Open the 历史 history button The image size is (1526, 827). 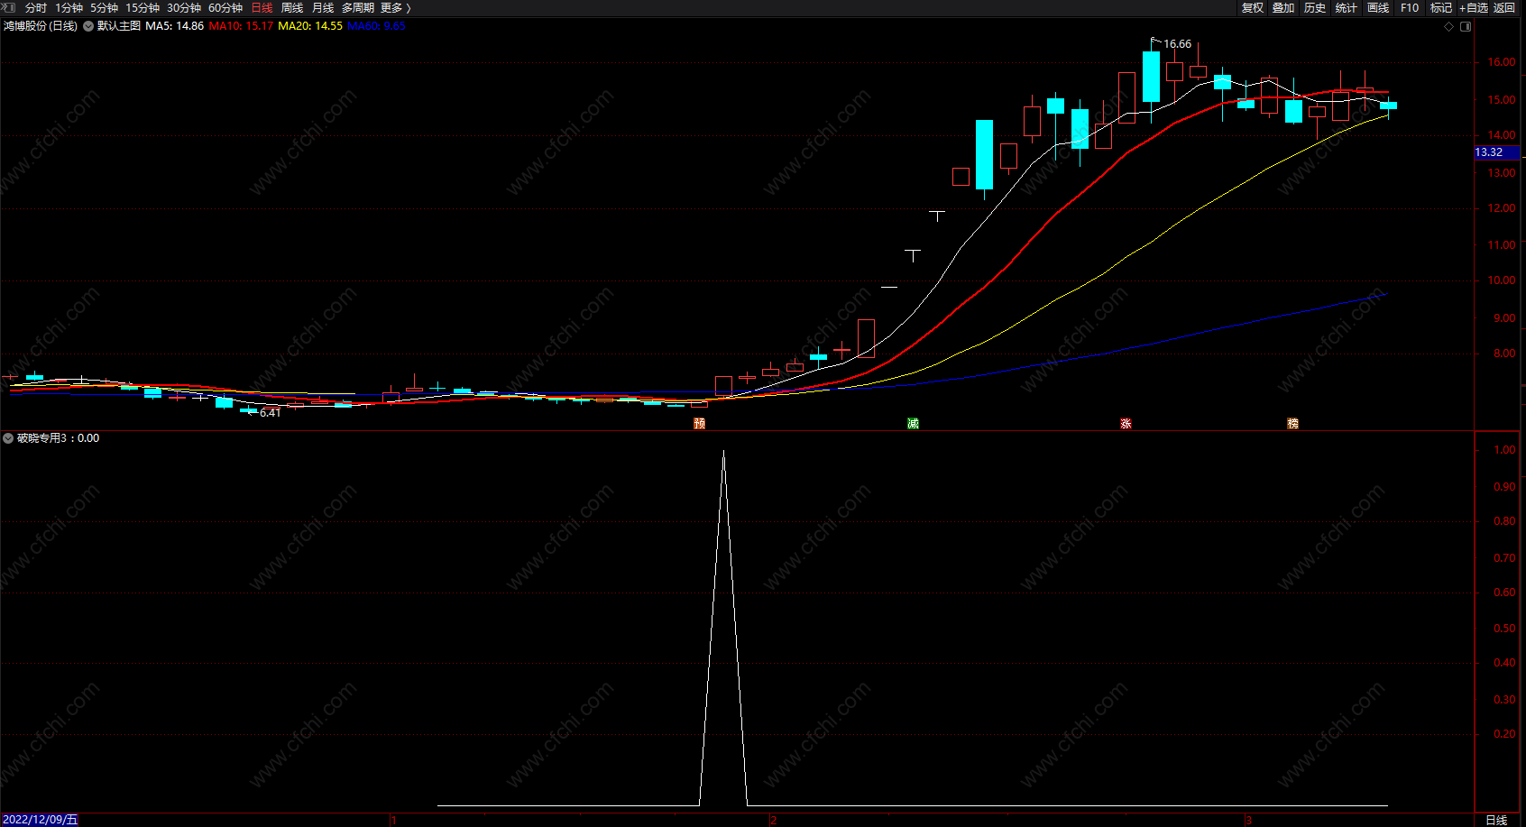(x=1315, y=7)
